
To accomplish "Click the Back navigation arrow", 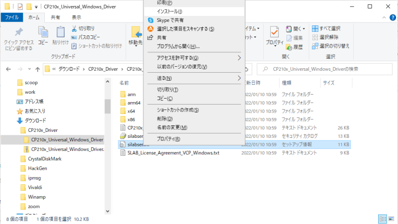I will [8, 69].
